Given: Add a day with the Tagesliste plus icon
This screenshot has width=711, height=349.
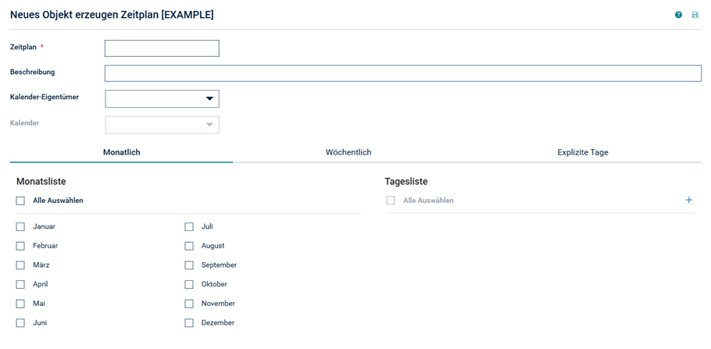Looking at the screenshot, I should (x=689, y=200).
